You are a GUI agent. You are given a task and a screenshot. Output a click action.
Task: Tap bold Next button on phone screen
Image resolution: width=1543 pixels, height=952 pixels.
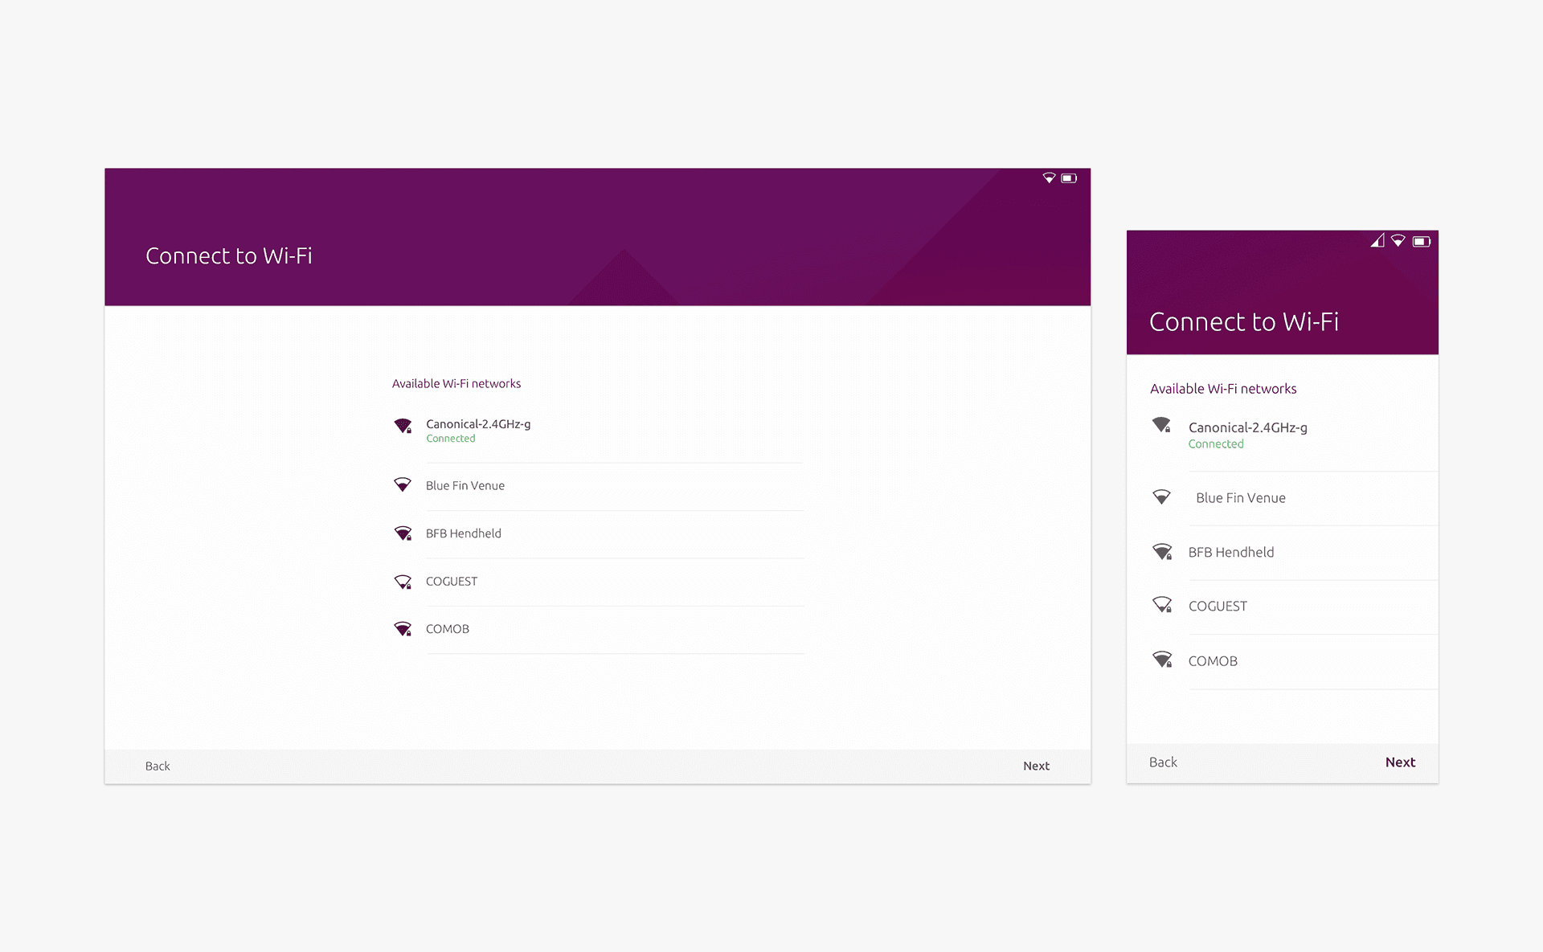point(1400,762)
